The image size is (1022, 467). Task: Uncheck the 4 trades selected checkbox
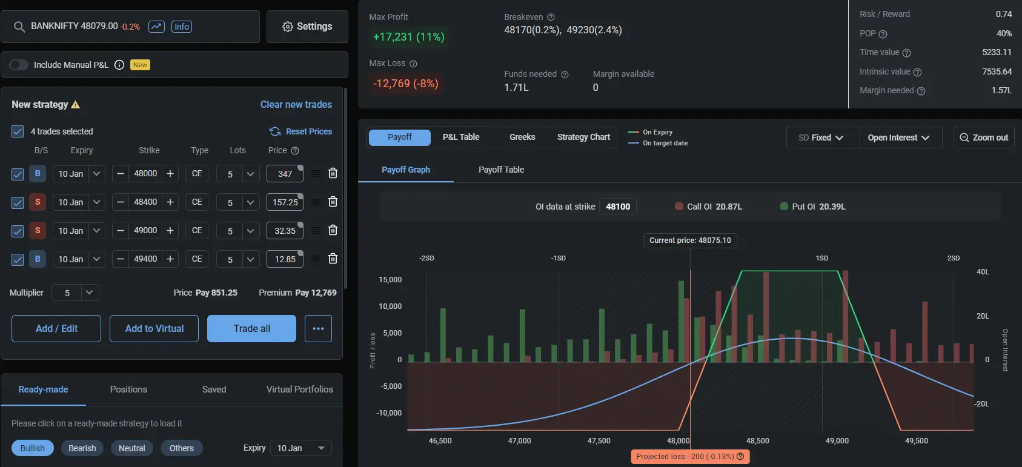pos(18,131)
